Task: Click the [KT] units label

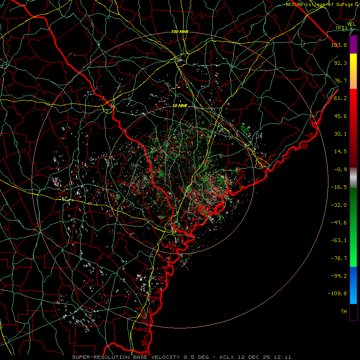Action: coord(342,28)
